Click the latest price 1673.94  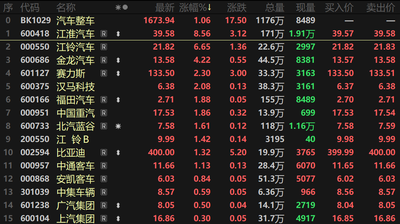159,20
